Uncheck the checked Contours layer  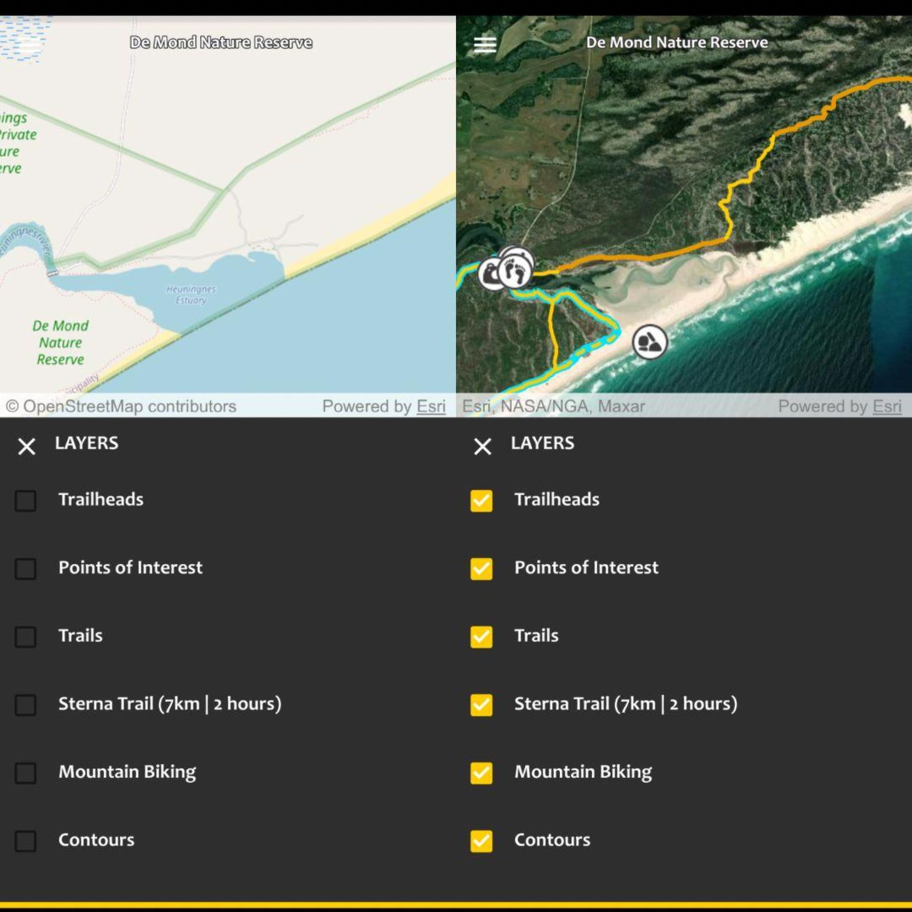click(481, 841)
